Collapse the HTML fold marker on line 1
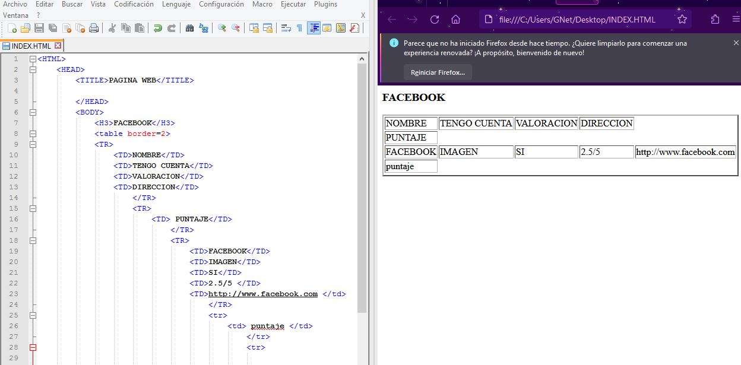 (x=33, y=59)
